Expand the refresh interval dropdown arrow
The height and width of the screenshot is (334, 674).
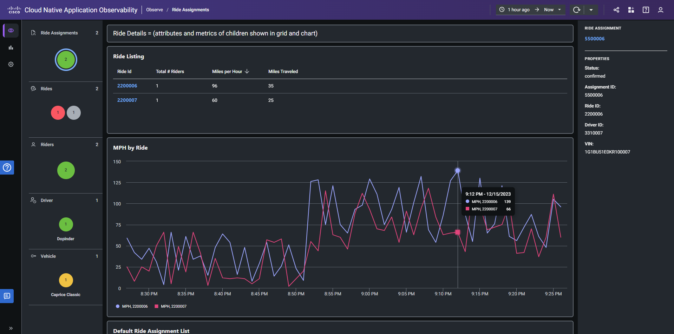[x=591, y=10]
